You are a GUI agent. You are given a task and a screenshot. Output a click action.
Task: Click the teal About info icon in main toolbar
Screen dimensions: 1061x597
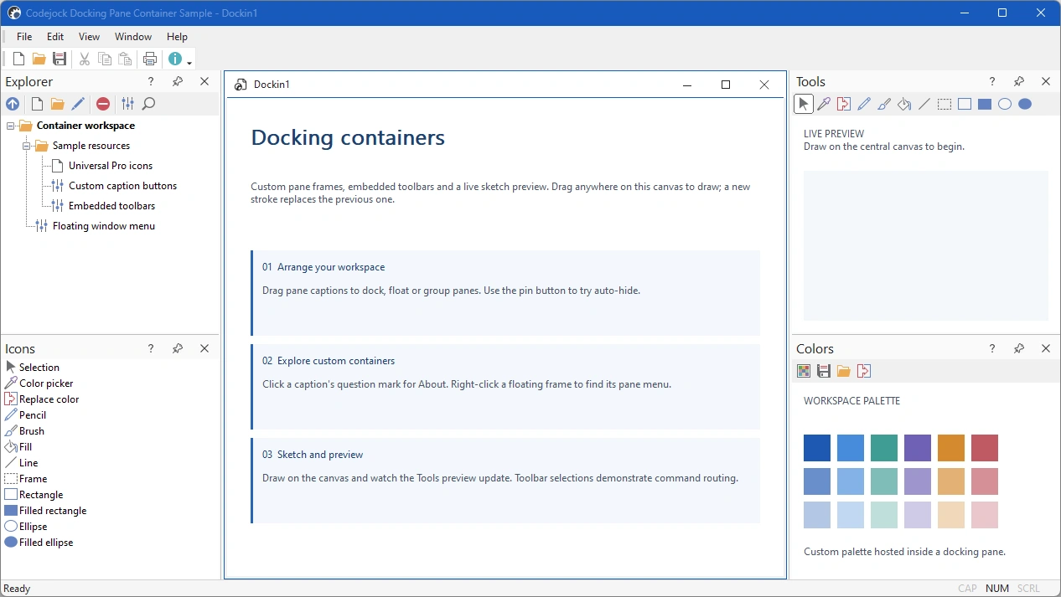click(x=174, y=59)
